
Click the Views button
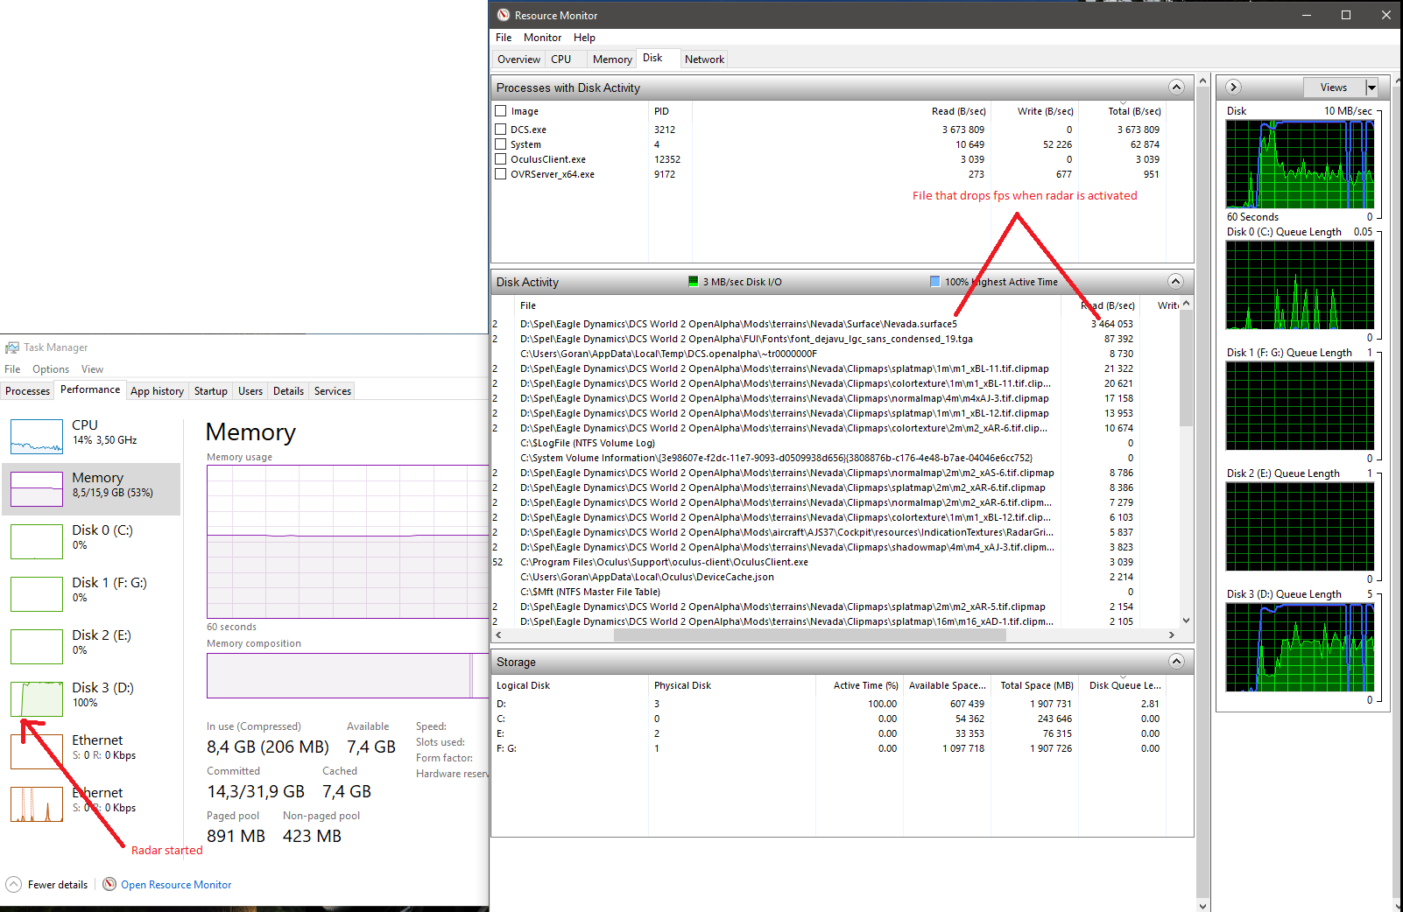pos(1334,87)
